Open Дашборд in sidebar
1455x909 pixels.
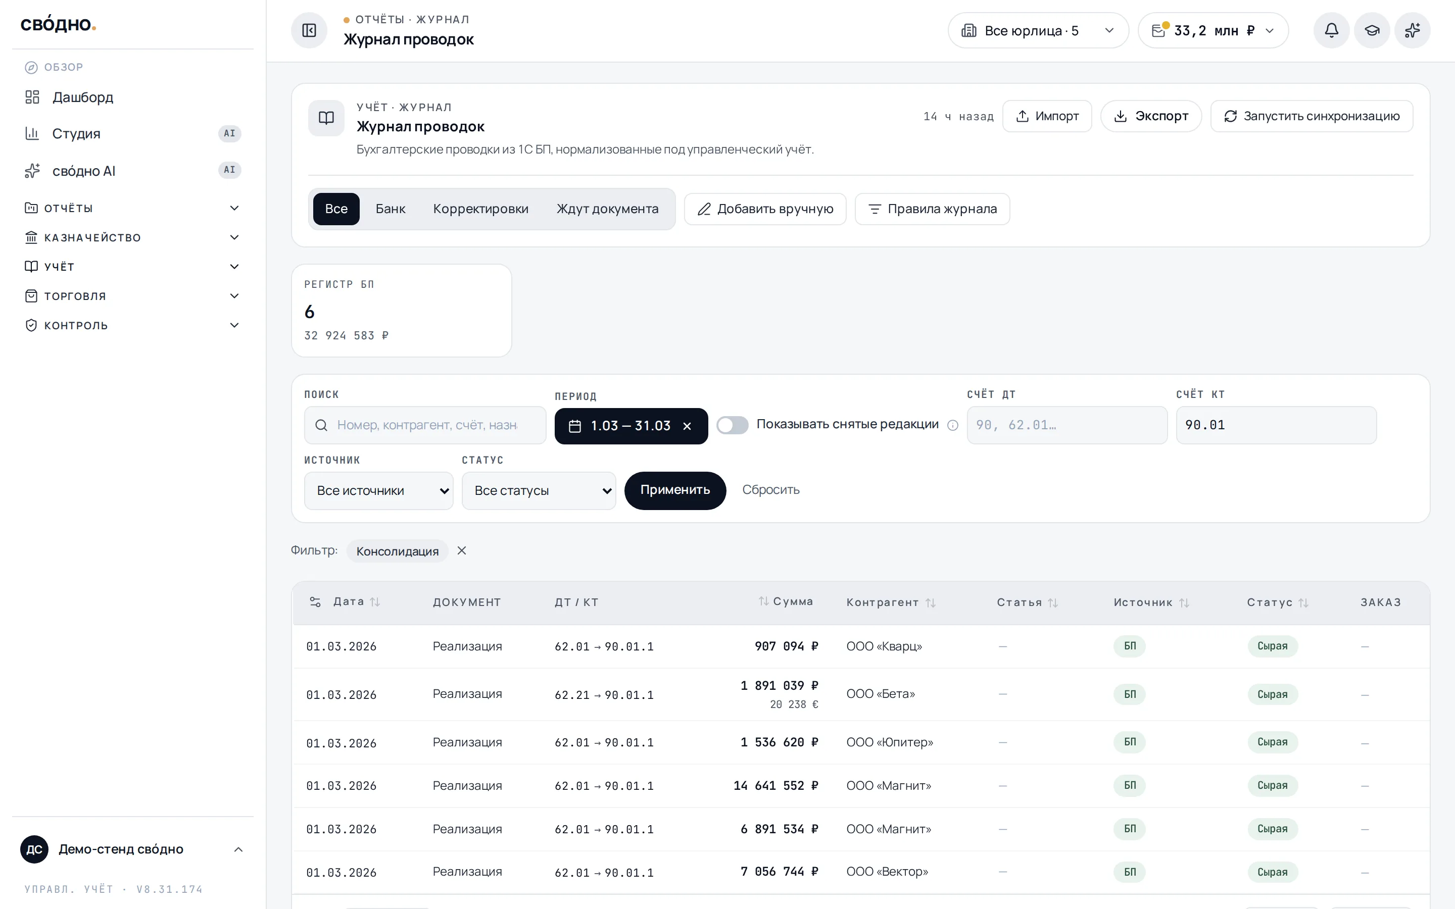point(132,97)
